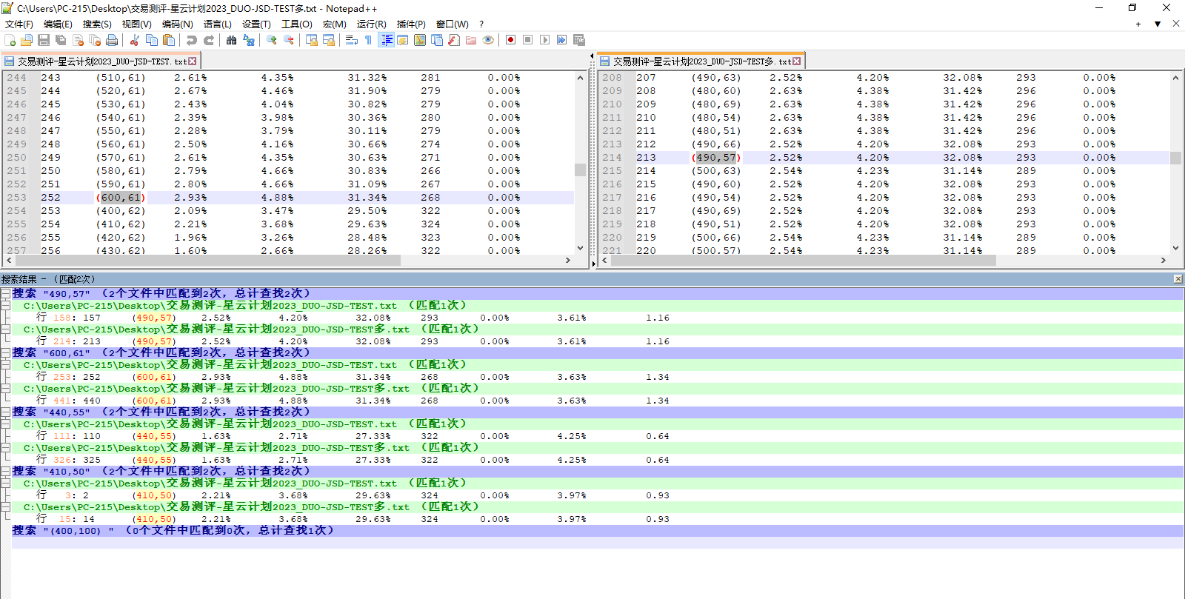This screenshot has width=1185, height=599.
Task: Collapse the TEST多.txt file node under "600,61" search
Action: click(x=5, y=389)
